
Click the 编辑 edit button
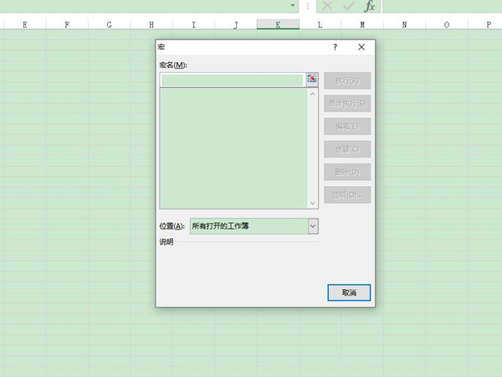coord(346,127)
